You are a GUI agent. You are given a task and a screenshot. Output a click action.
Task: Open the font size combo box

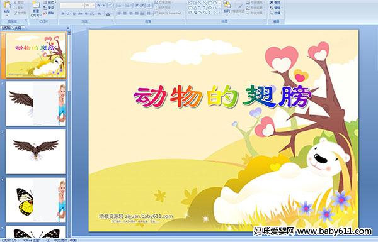point(89,5)
